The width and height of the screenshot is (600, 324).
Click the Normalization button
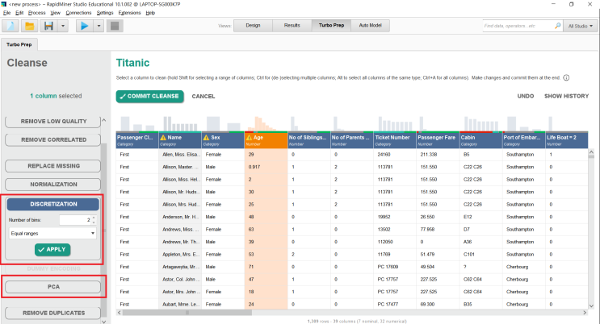click(x=52, y=184)
